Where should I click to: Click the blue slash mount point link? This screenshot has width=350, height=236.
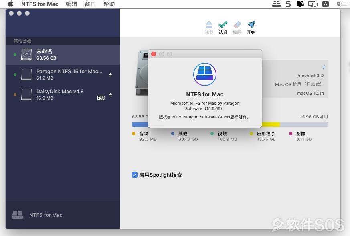[324, 67]
